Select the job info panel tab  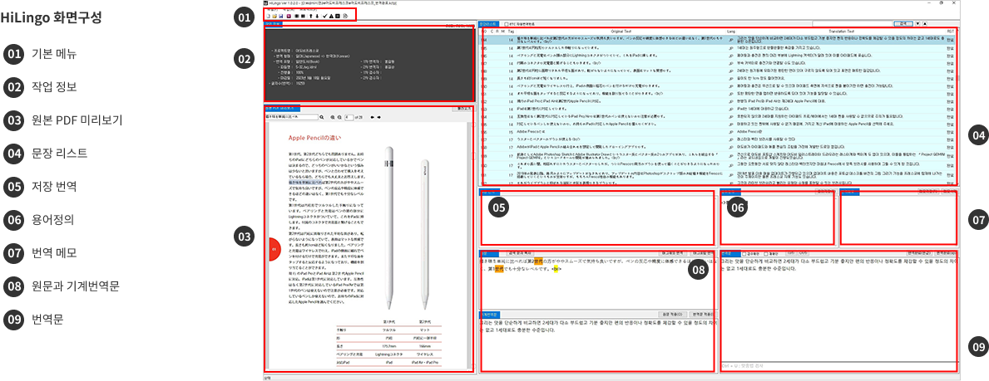[x=274, y=23]
